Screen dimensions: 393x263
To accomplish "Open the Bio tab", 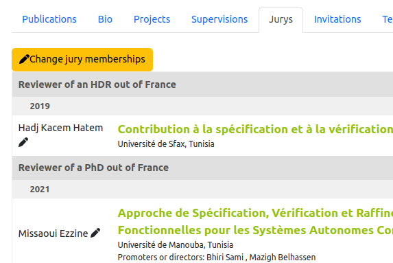I will click(105, 19).
